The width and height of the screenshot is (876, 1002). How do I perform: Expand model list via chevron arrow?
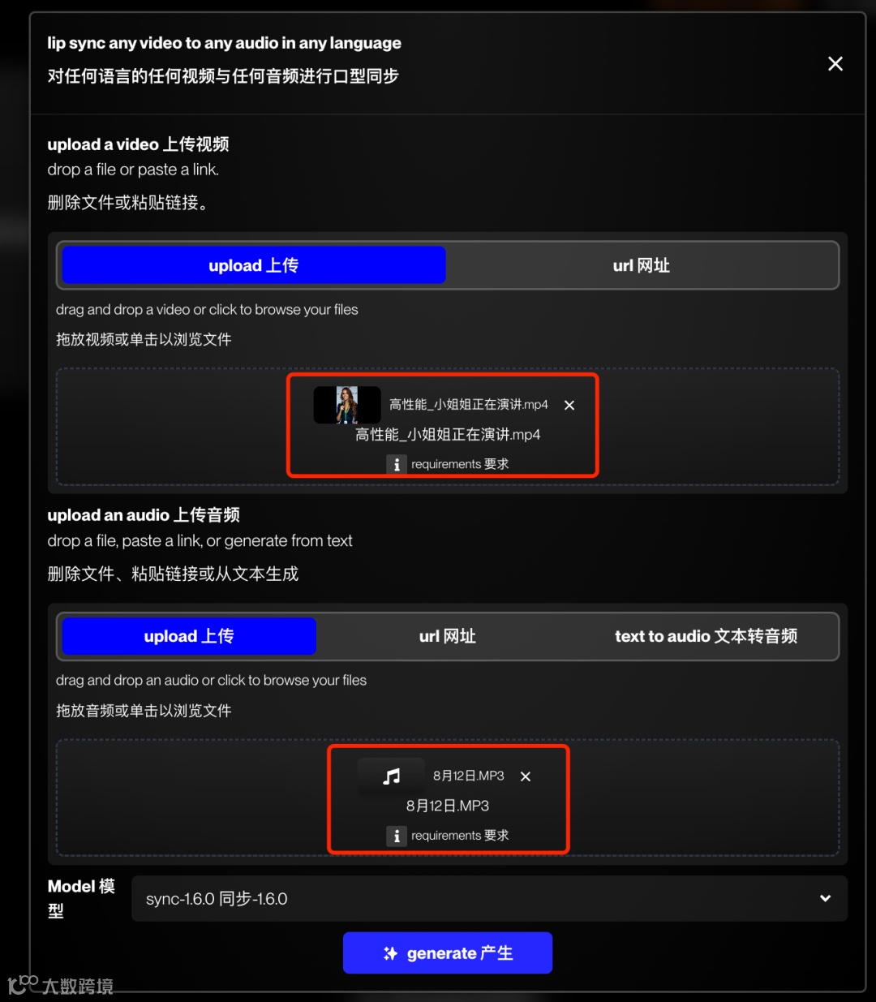pyautogui.click(x=825, y=898)
